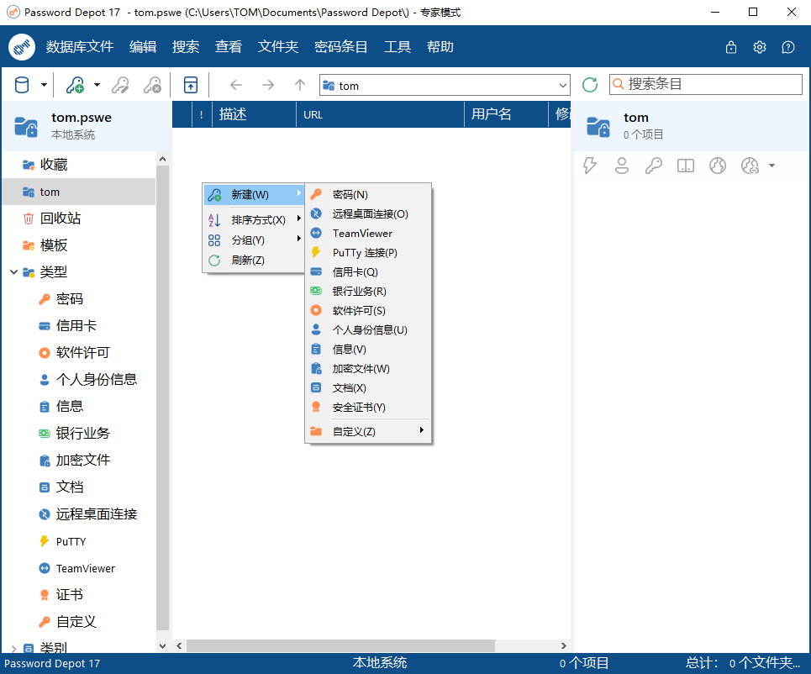Viewport: 811px width, 674px height.
Task: Select 证书 type in sidebar
Action: tap(69, 595)
